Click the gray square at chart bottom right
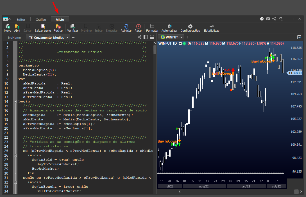The height and width of the screenshot is (197, 306). [x=296, y=192]
